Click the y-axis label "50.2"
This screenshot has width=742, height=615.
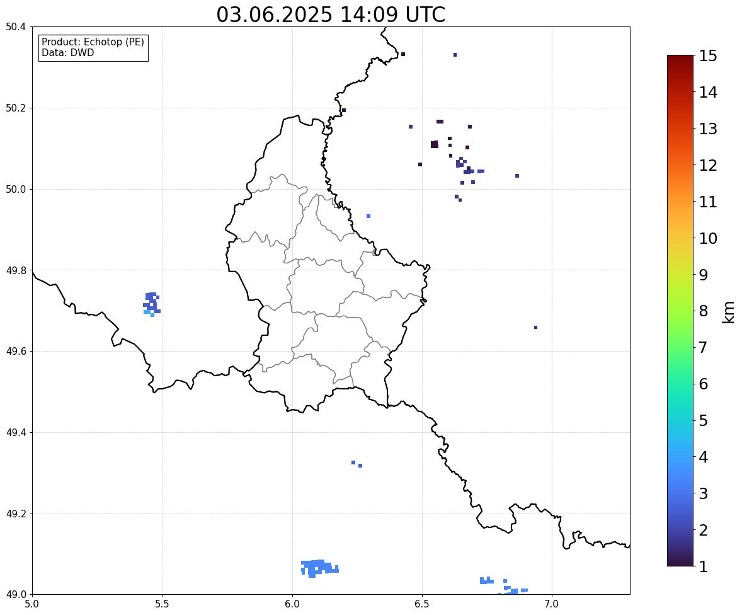click(15, 108)
